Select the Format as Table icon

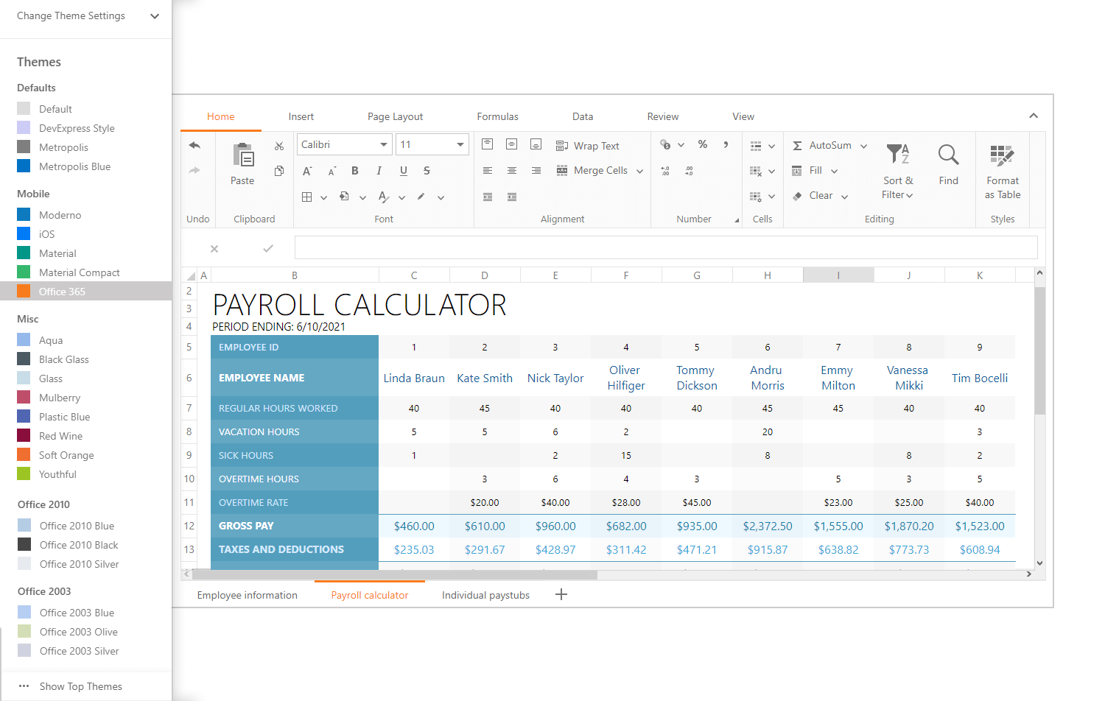coord(1003,168)
